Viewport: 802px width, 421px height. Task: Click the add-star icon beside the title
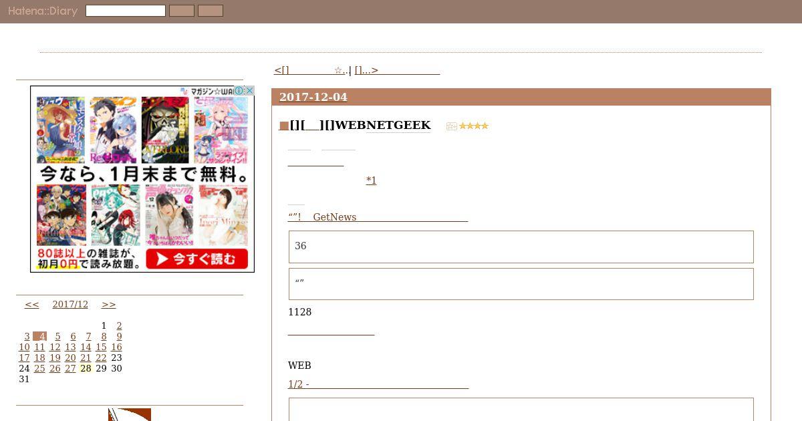click(452, 126)
